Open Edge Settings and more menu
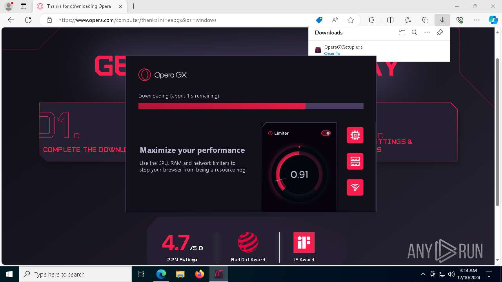This screenshot has height=282, width=502. (477, 20)
